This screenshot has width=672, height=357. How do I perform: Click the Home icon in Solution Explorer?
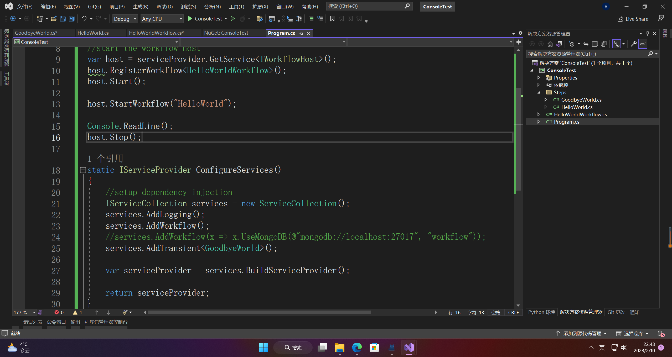550,44
